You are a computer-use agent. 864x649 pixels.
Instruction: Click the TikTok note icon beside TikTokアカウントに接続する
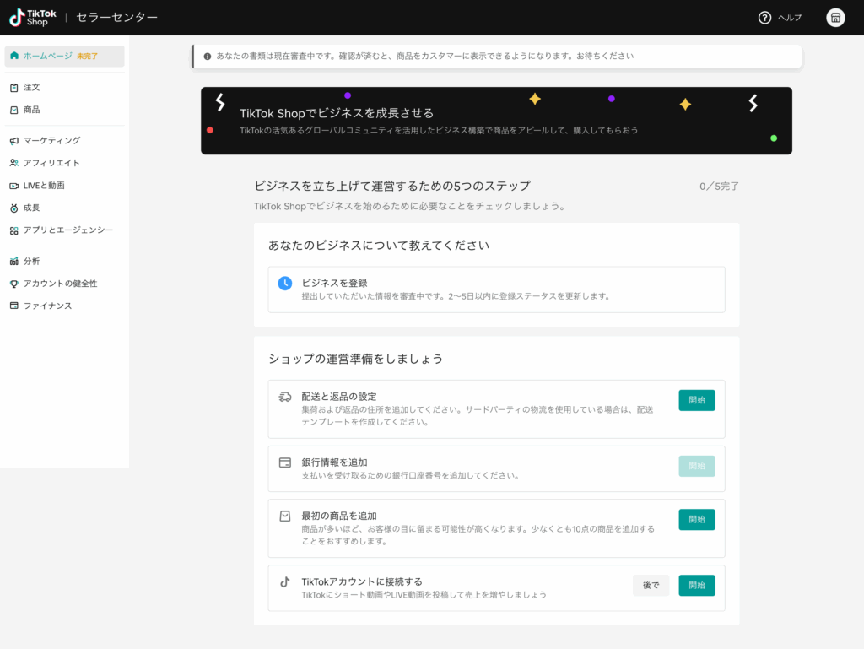pos(285,581)
